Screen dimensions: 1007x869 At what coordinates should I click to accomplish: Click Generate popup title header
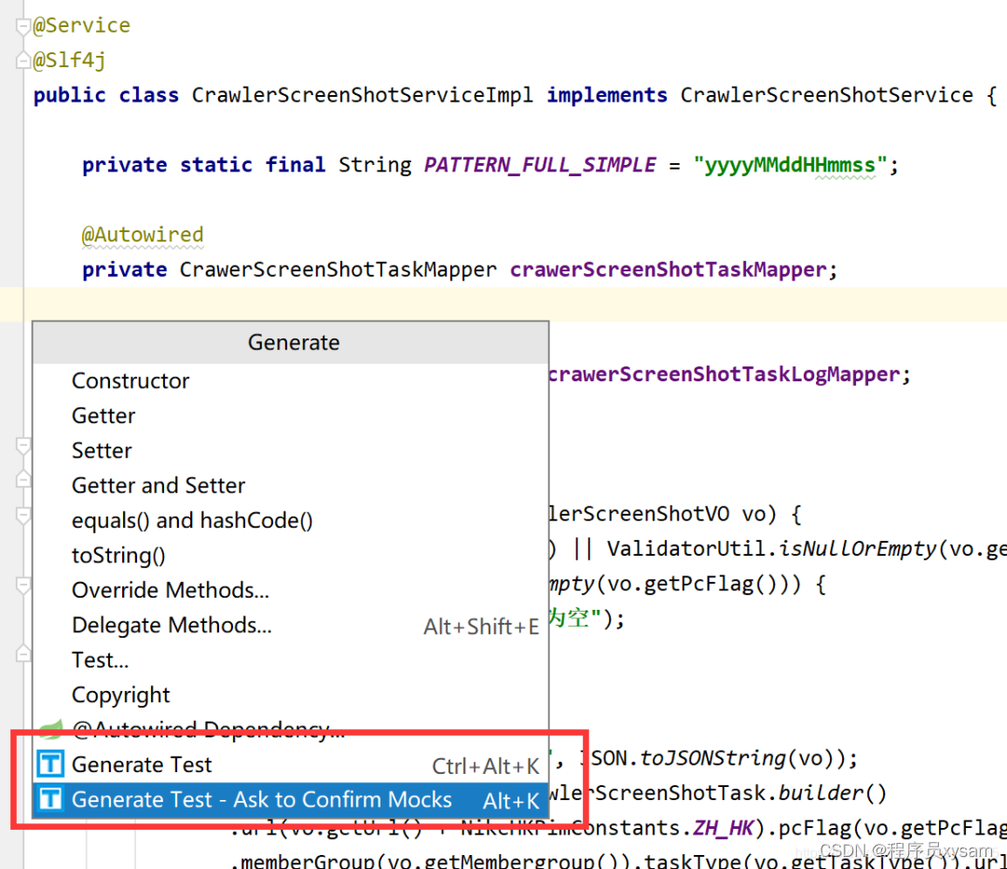[290, 342]
